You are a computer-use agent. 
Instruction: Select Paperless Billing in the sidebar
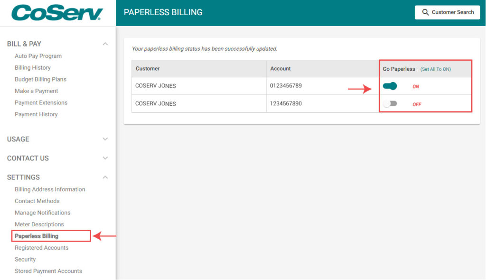37,236
